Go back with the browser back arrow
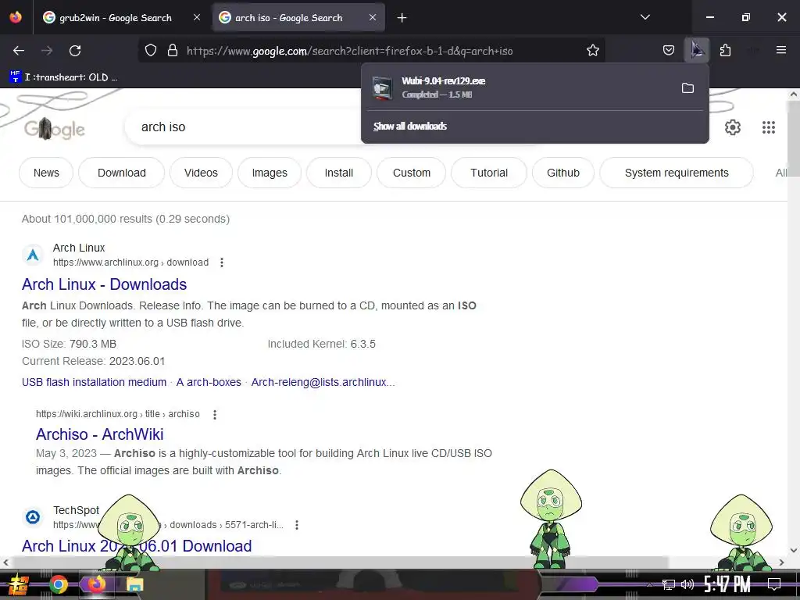The image size is (800, 600). 19,51
